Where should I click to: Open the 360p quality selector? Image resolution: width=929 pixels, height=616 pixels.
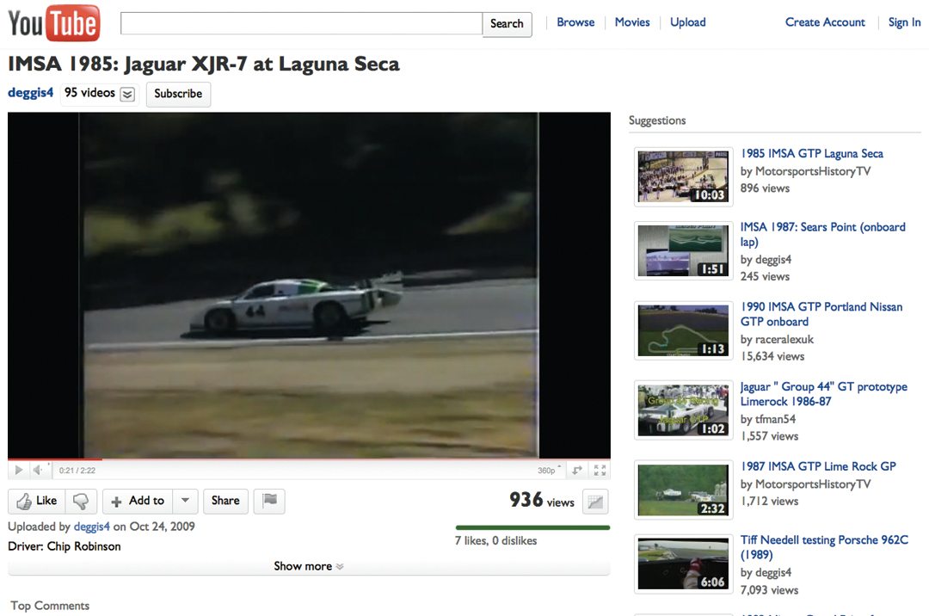click(549, 471)
